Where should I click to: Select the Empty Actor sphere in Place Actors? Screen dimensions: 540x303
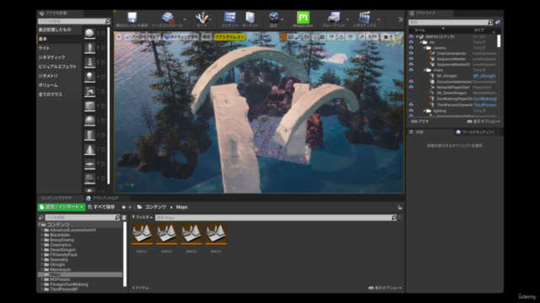coord(89,33)
